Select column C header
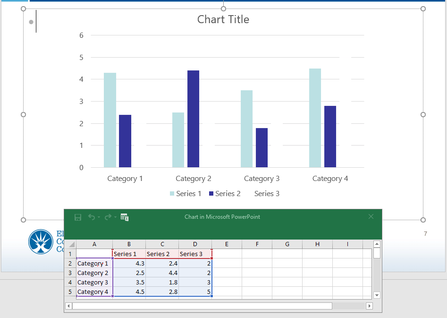Image resolution: width=447 pixels, height=318 pixels. [x=162, y=244]
